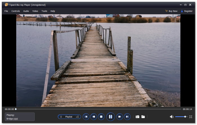Screen dimensions: 197x125
Task: Toggle the Playlist panel
Action: click(69, 117)
